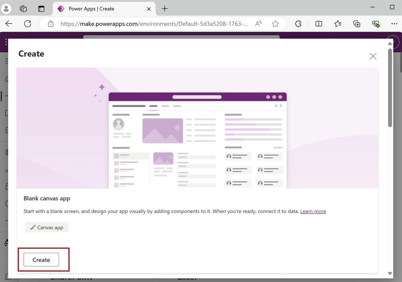Switch to the Power Apps | Create tab
Screen dimensions: 402x282
(x=104, y=9)
